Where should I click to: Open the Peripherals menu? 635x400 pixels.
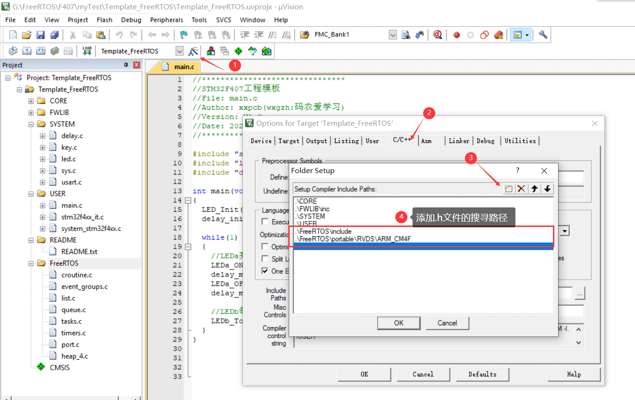(166, 20)
